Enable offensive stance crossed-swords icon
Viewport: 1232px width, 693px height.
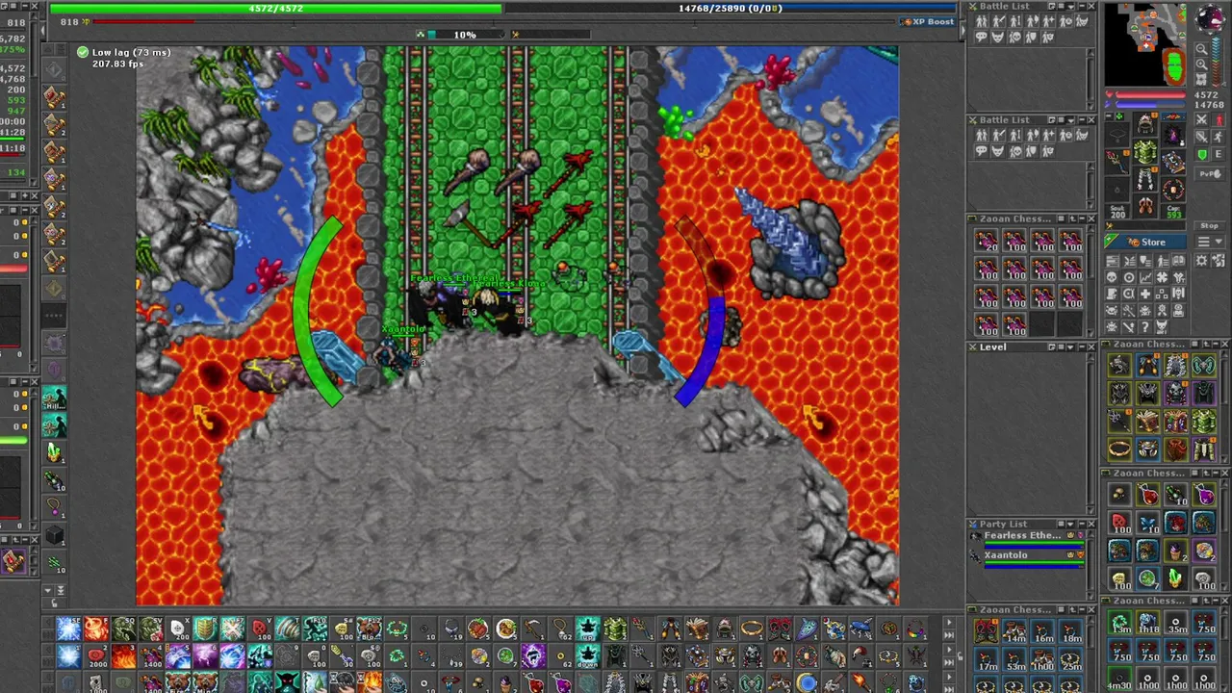1201,119
